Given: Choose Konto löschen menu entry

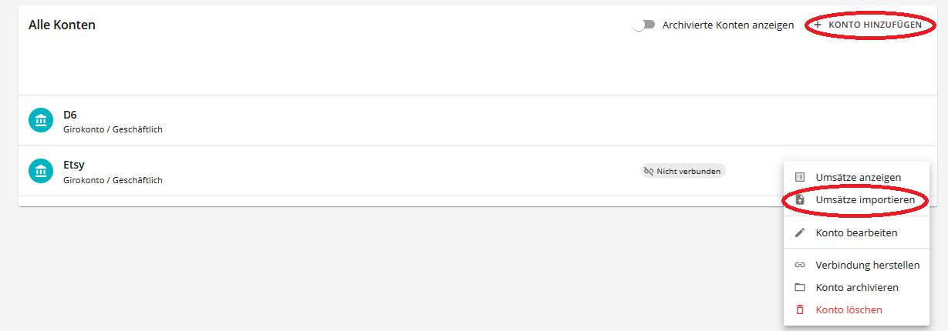Looking at the screenshot, I should (x=856, y=309).
